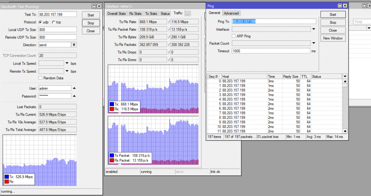Open the Direction dropdown in Bandwidth Test
Screen dimensions: 371x196
(74, 44)
